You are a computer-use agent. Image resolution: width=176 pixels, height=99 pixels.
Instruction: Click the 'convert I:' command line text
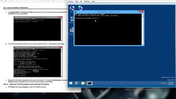click(95, 18)
